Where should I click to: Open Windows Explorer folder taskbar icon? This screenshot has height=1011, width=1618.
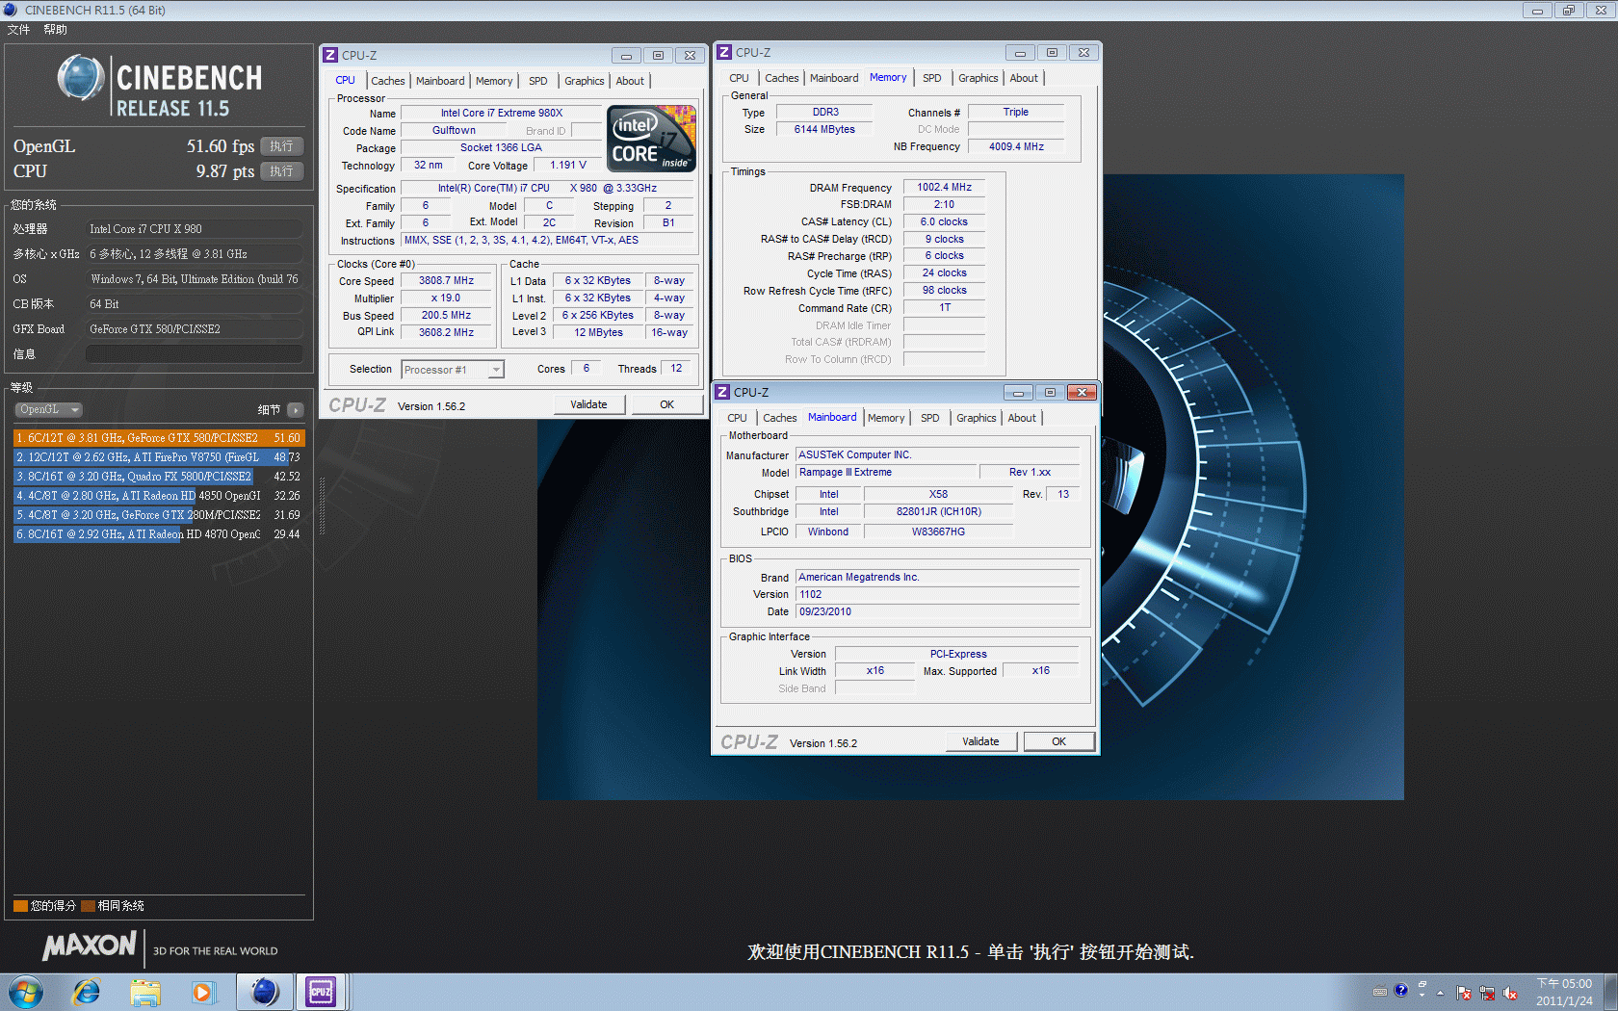pyautogui.click(x=145, y=992)
